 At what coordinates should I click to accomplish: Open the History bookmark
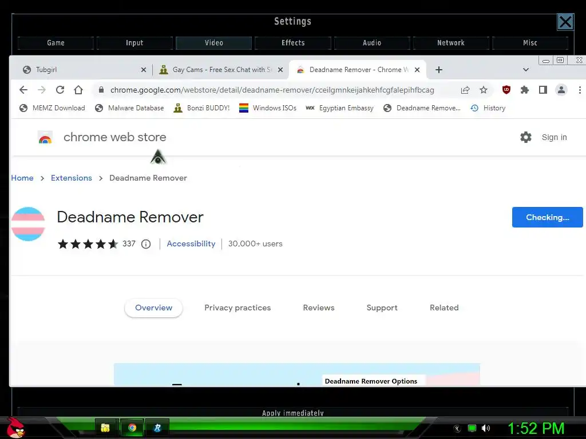488,108
